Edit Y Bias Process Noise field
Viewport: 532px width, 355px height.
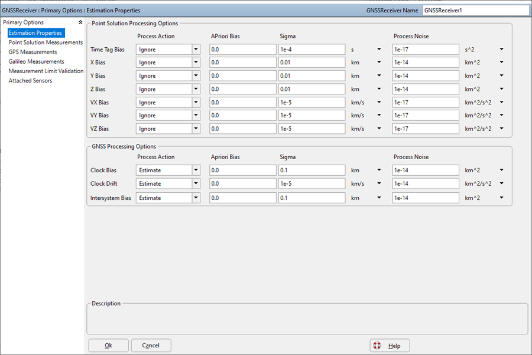426,76
